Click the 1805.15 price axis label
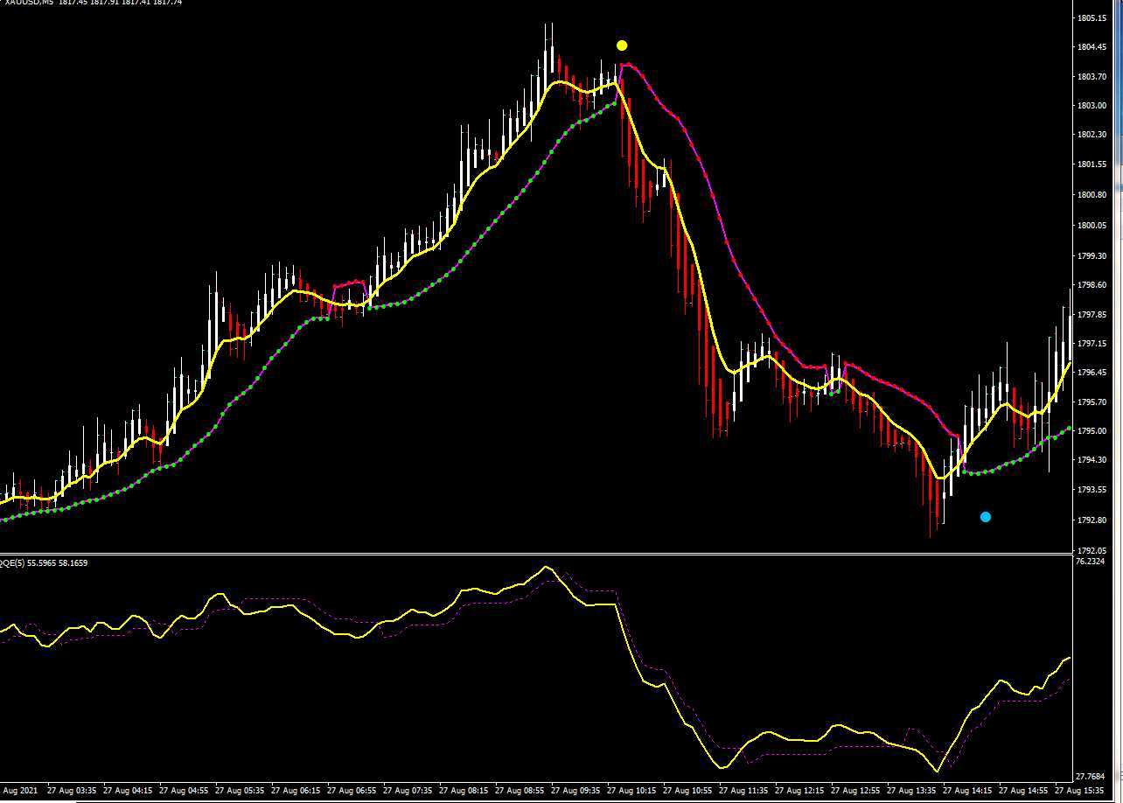1123x803 pixels. click(1092, 17)
